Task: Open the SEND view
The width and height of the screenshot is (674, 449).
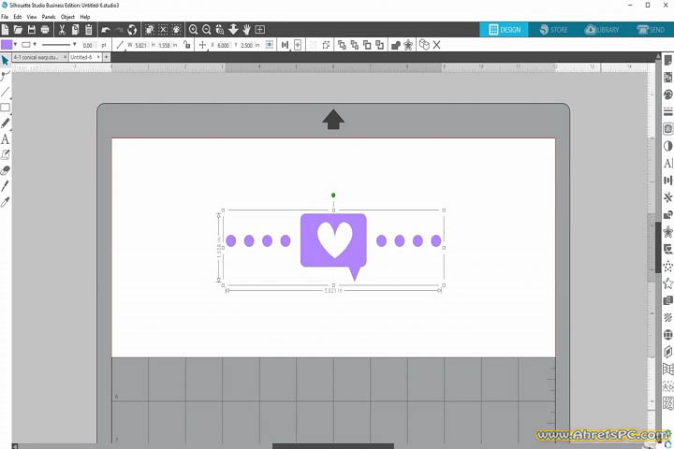Action: click(652, 30)
